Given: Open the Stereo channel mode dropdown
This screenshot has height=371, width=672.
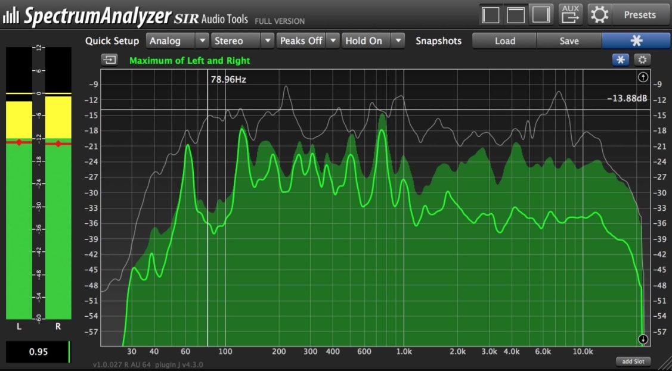Looking at the screenshot, I should (267, 40).
